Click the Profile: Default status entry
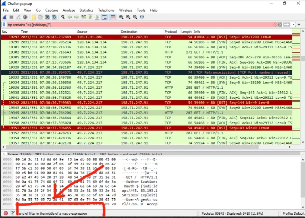Image resolution: width=305 pixels, height=218 pixels. (293, 213)
